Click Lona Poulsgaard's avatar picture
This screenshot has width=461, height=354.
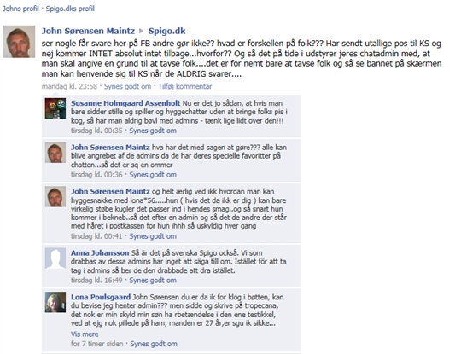(x=55, y=302)
